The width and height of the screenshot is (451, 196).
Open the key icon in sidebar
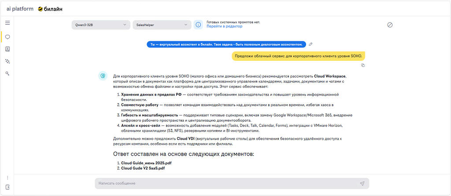click(7, 74)
